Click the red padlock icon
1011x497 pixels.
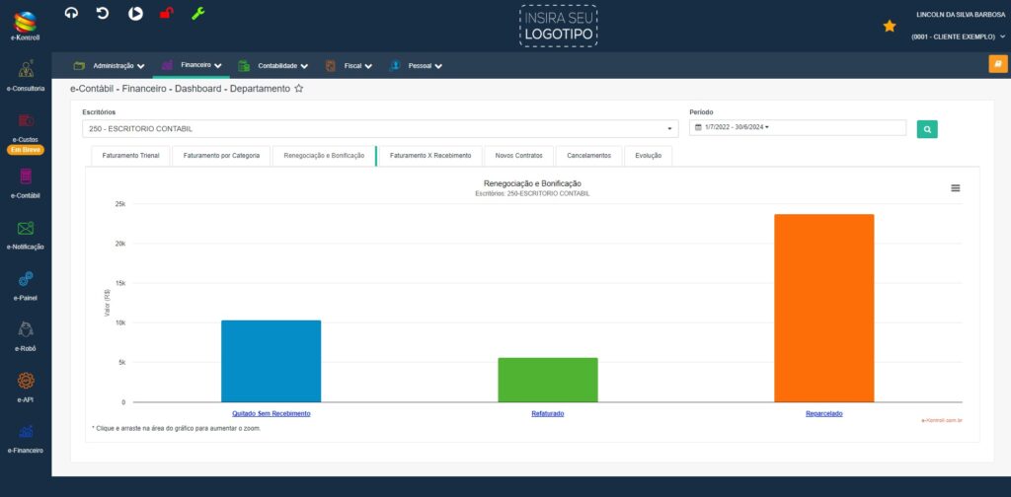(167, 13)
